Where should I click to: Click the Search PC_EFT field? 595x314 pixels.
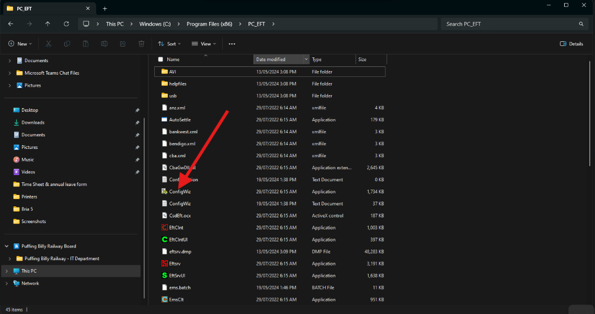514,24
